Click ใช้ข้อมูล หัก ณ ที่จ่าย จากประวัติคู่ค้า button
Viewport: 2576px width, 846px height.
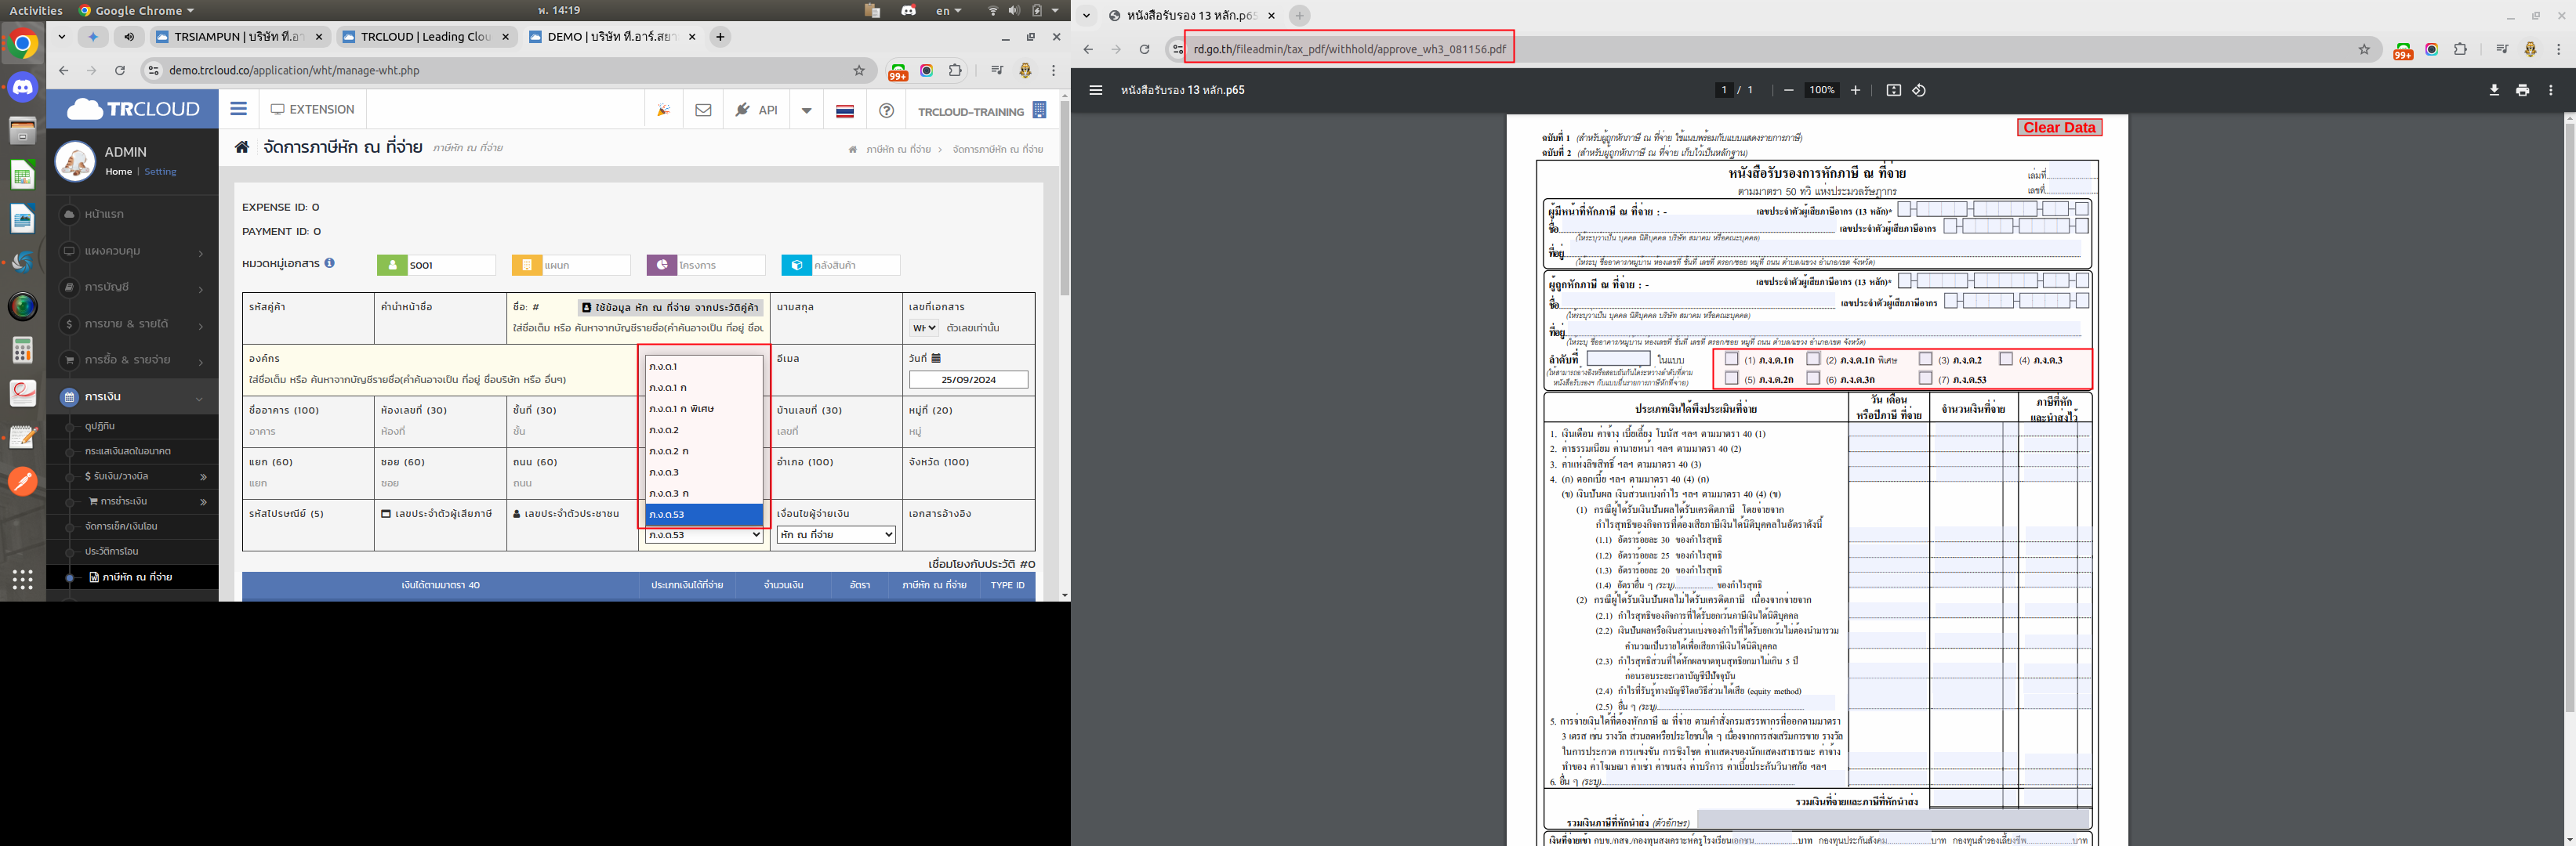(x=671, y=308)
